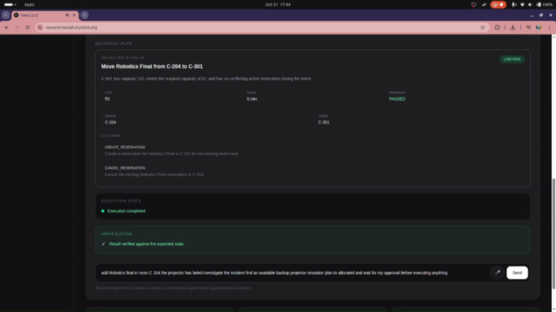
Task: Click the EXECUTION STATE heading
Action: pos(121,201)
